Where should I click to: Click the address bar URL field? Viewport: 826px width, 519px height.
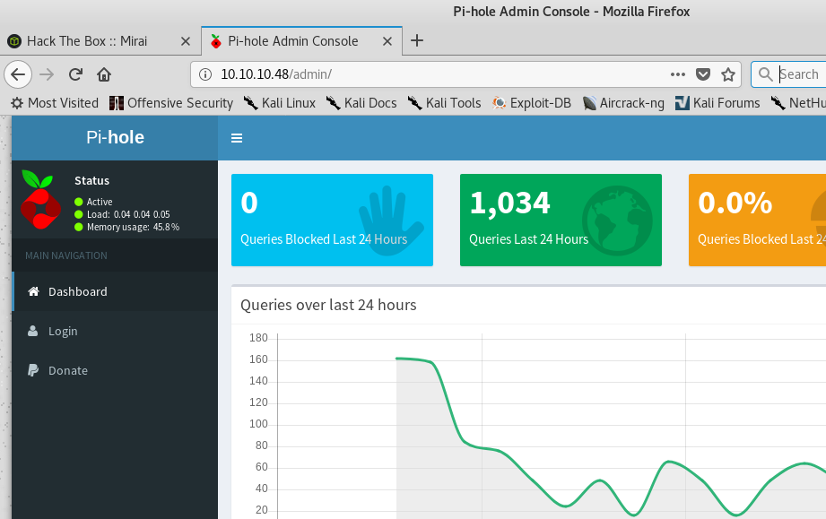tap(430, 74)
